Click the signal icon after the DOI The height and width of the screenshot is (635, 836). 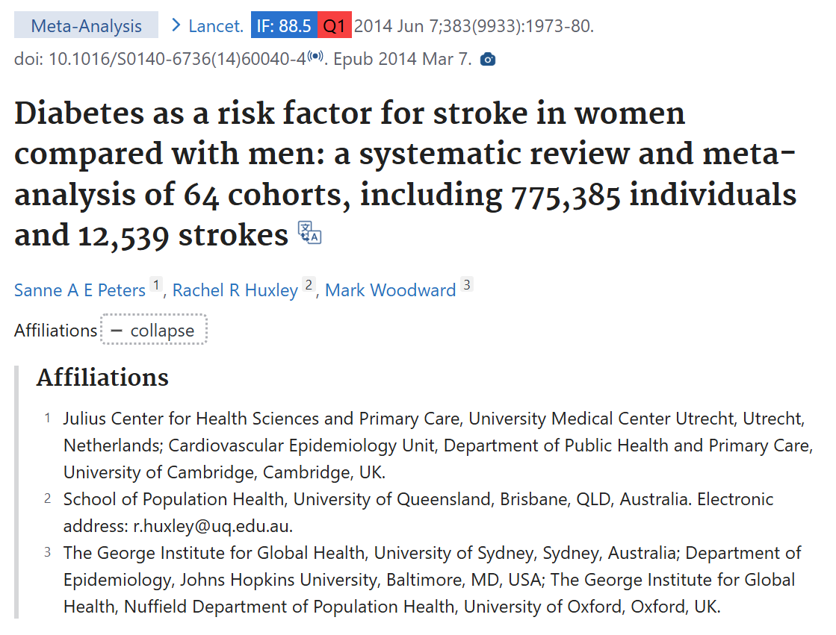[315, 57]
